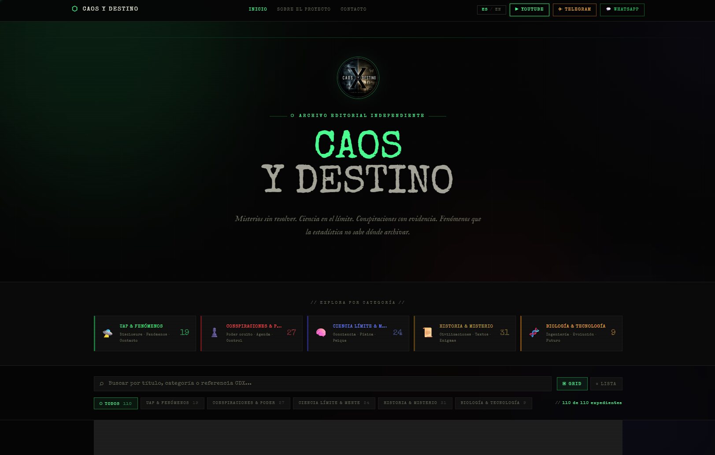715x455 pixels.
Task: Go to the Inicio menu item
Action: point(258,9)
